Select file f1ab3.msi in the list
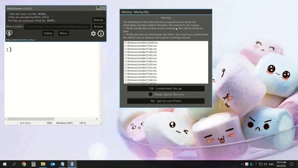This screenshot has height=168, width=298. point(141,58)
